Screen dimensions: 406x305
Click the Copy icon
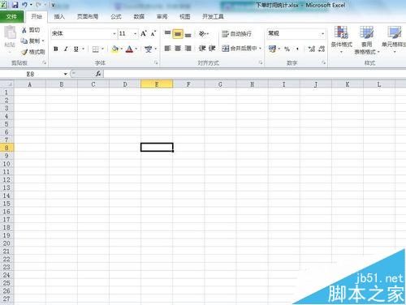pyautogui.click(x=24, y=41)
